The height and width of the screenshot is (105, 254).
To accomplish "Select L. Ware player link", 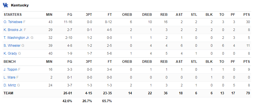I will [x=9, y=77].
